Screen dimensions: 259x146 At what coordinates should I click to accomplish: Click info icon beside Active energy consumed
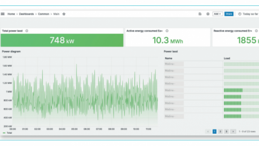(167, 31)
